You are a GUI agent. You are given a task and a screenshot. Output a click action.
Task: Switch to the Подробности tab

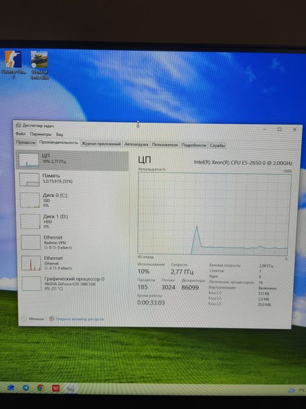click(x=194, y=145)
